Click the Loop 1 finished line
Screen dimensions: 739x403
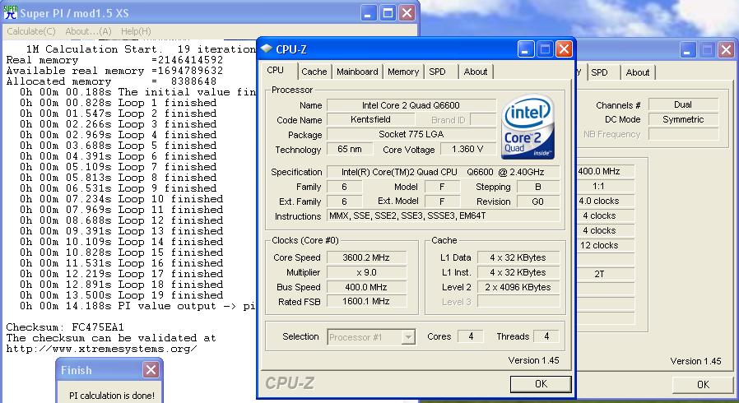tap(118, 103)
